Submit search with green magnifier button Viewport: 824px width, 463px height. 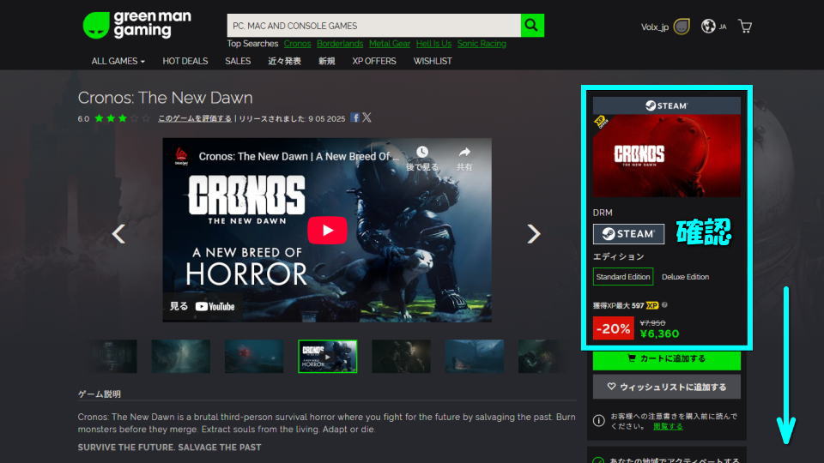(x=532, y=25)
